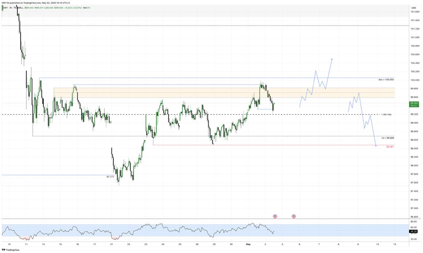
Task: Click date 9 on the time axis
Action: 358,244
